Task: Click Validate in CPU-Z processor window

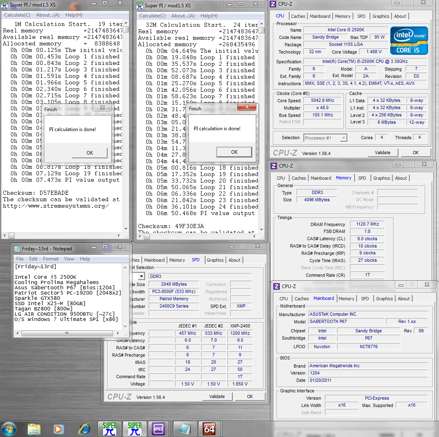Action: tap(383, 153)
